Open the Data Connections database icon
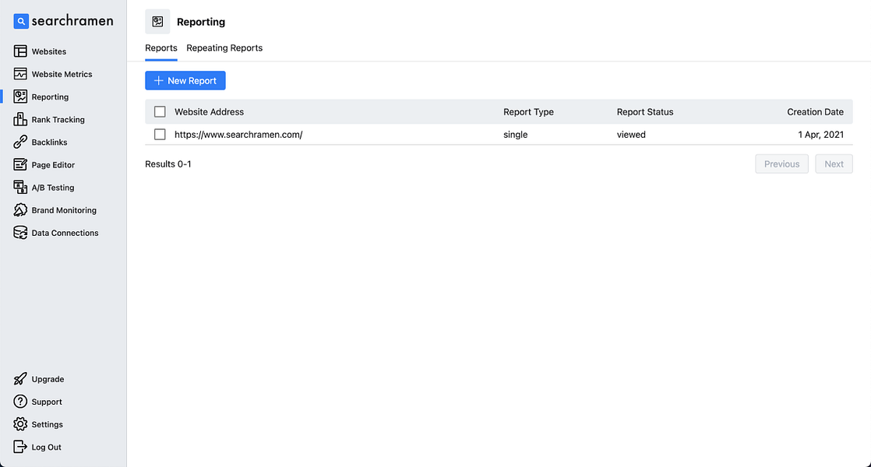This screenshot has height=467, width=871. (x=20, y=233)
